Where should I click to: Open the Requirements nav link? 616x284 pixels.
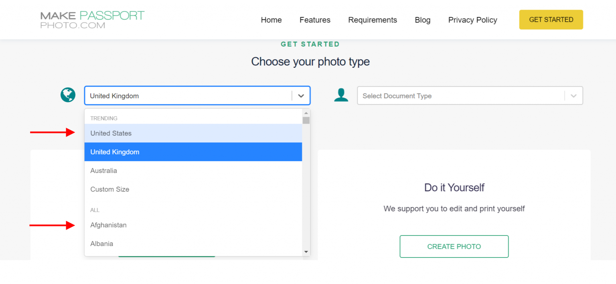[373, 20]
